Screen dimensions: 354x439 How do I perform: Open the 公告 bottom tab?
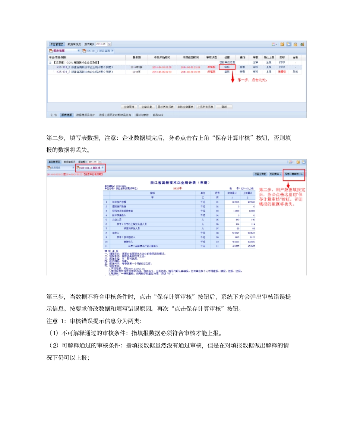pyautogui.click(x=53, y=115)
